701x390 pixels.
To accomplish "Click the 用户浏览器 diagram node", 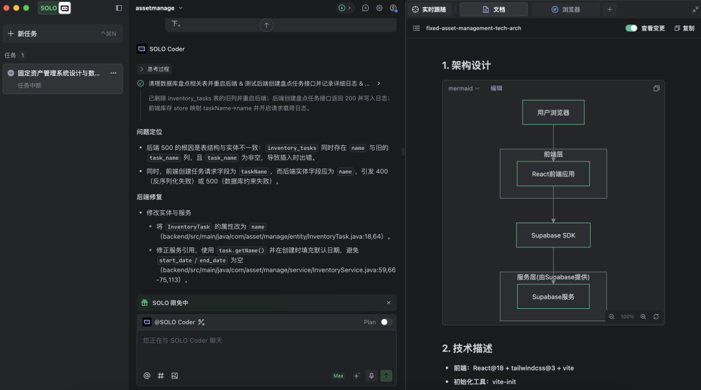I will pyautogui.click(x=554, y=112).
